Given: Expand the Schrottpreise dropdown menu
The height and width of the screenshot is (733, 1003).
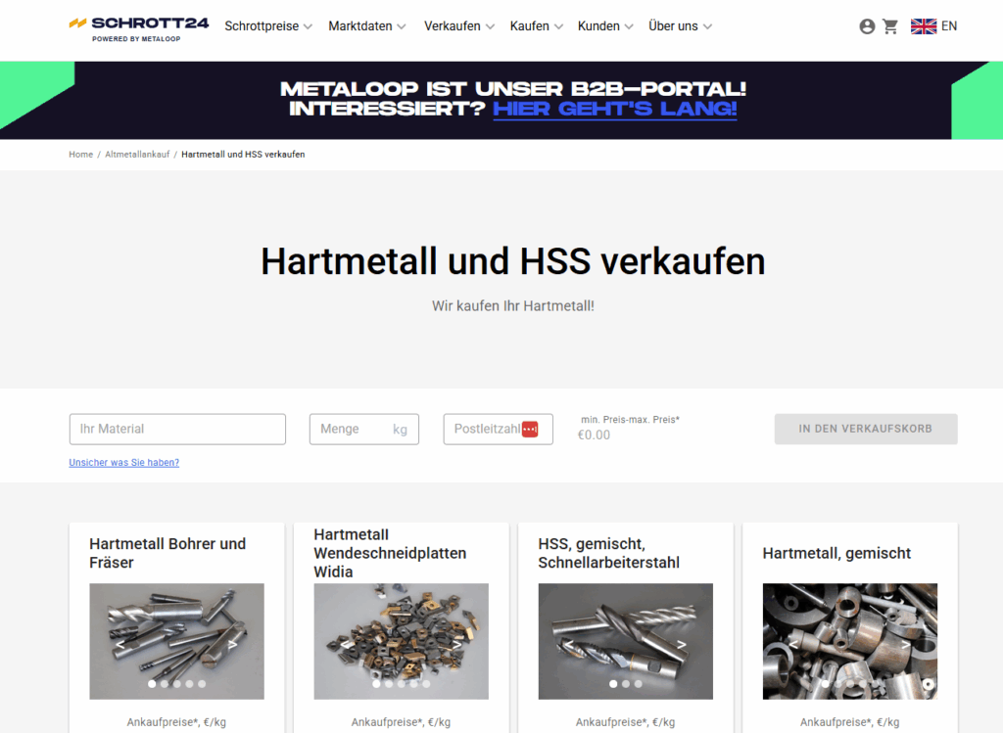Looking at the screenshot, I should [x=268, y=26].
